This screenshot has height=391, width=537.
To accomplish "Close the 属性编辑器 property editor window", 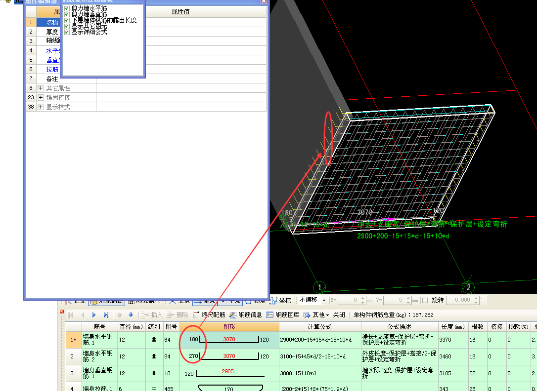I will (x=264, y=1).
